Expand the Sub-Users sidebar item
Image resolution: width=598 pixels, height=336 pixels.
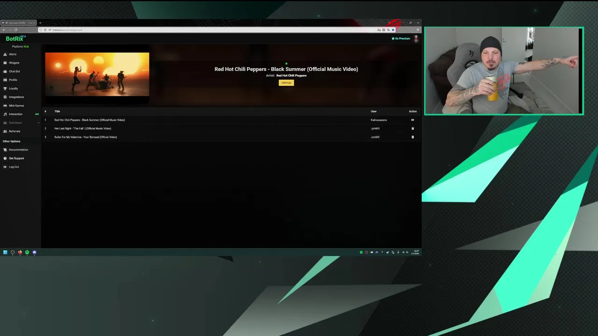(21, 123)
